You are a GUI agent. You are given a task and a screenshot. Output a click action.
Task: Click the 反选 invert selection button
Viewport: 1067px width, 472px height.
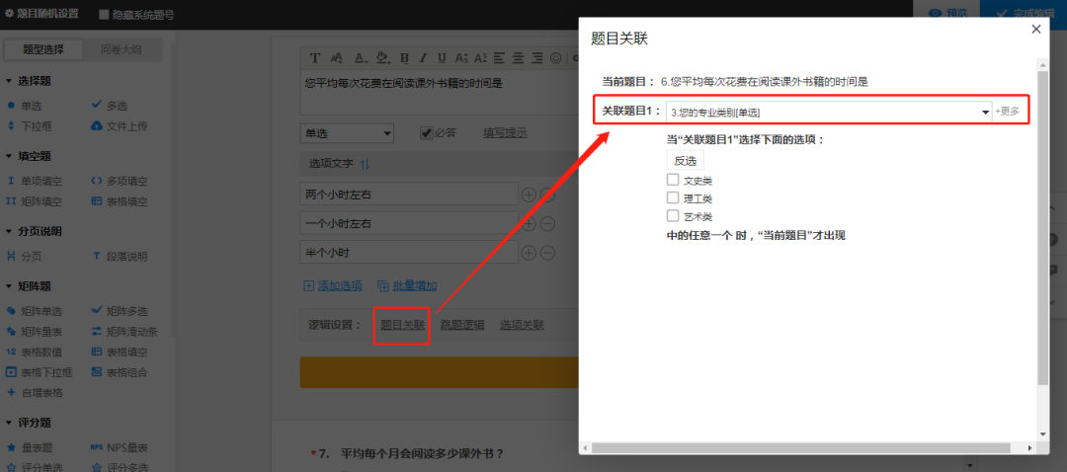click(x=686, y=161)
